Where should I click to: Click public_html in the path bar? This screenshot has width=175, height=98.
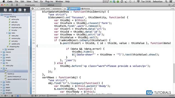45,8
